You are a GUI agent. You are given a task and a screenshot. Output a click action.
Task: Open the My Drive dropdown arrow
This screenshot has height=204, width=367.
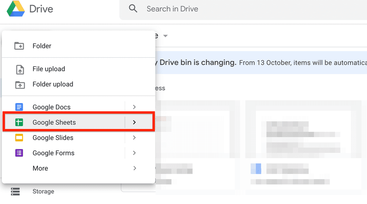(x=166, y=36)
